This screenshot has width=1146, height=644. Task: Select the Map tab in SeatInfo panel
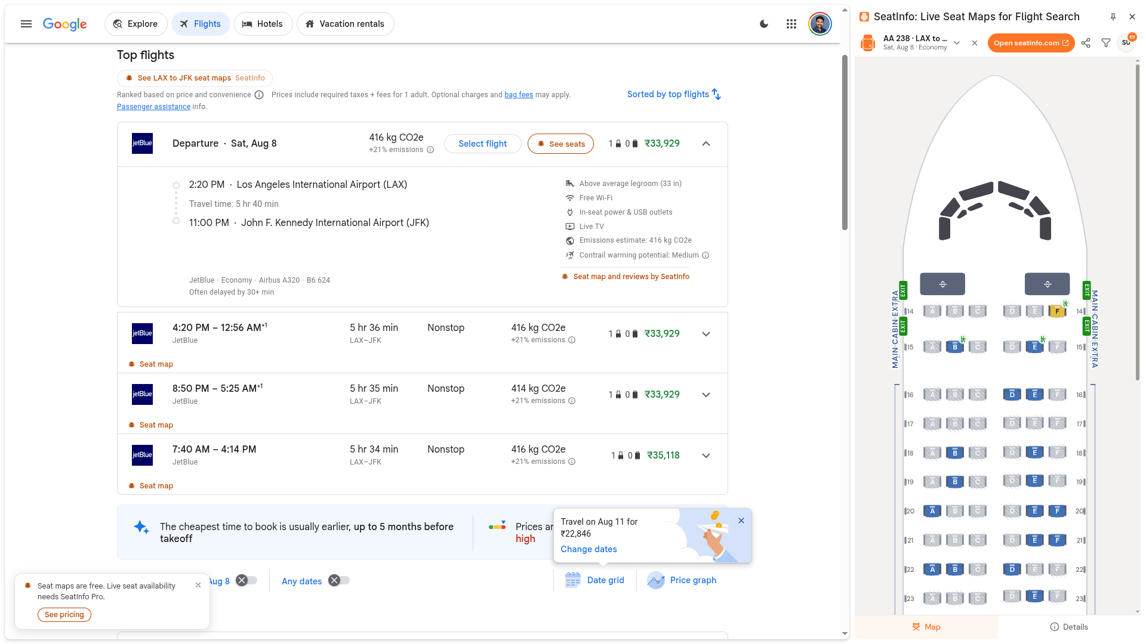click(926, 627)
